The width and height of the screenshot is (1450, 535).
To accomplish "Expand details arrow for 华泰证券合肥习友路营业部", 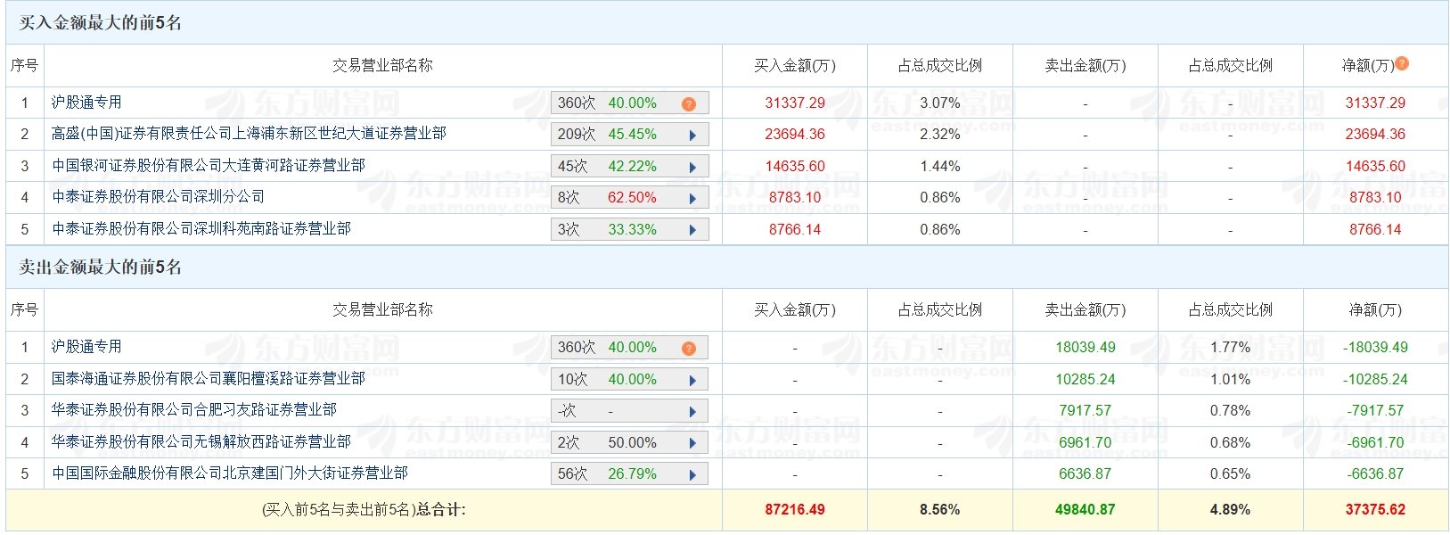I will [x=692, y=412].
